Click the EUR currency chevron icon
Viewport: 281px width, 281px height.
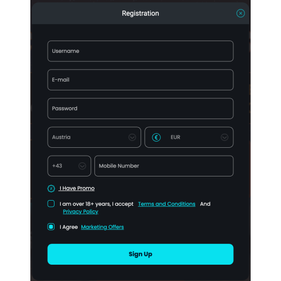coord(224,137)
